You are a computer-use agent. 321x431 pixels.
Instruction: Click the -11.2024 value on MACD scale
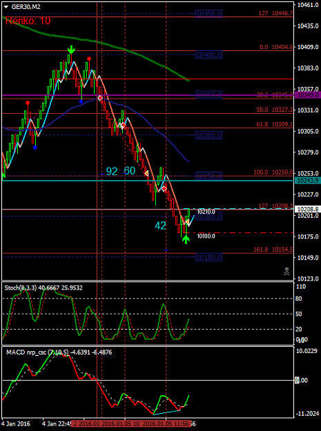(x=307, y=414)
